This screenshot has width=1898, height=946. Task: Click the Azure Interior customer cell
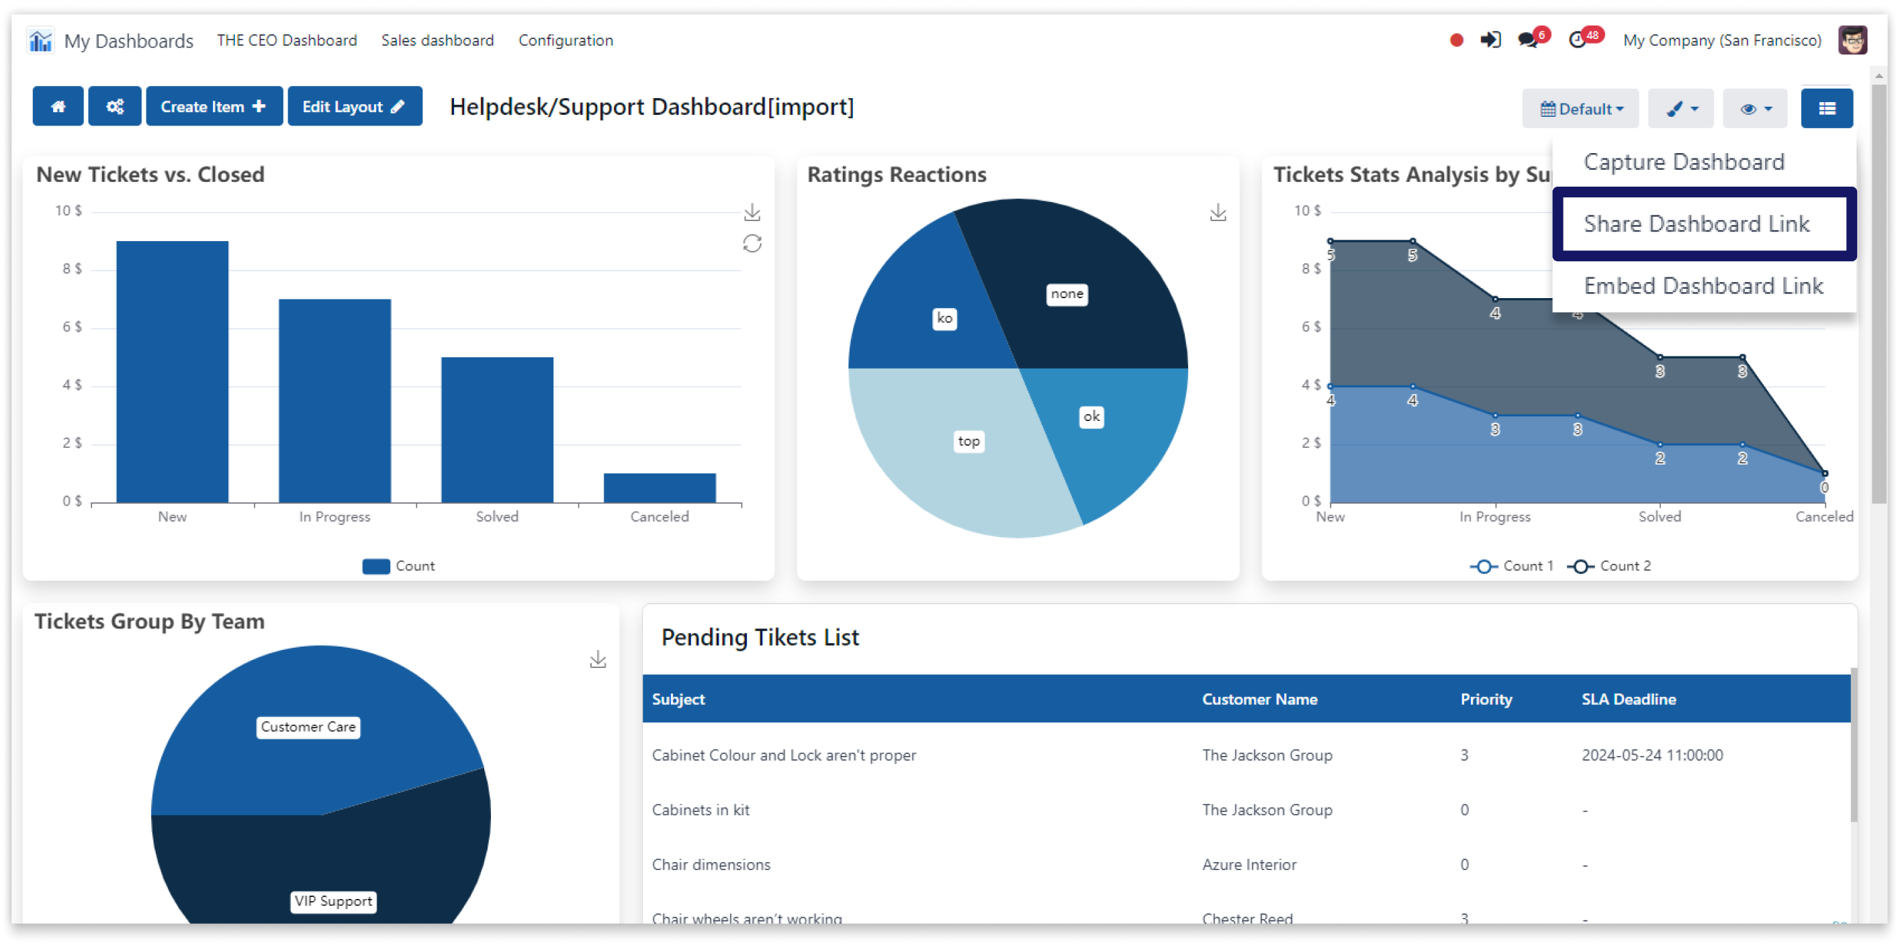pyautogui.click(x=1249, y=864)
